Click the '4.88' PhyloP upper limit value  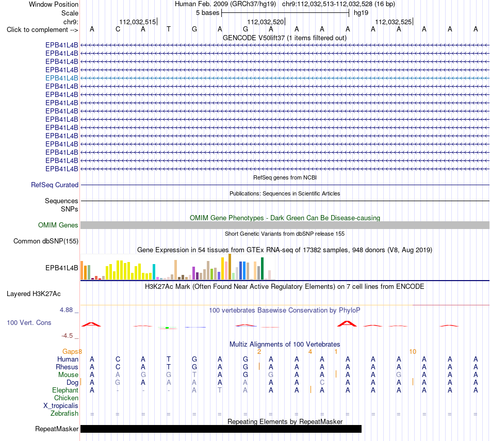66,309
